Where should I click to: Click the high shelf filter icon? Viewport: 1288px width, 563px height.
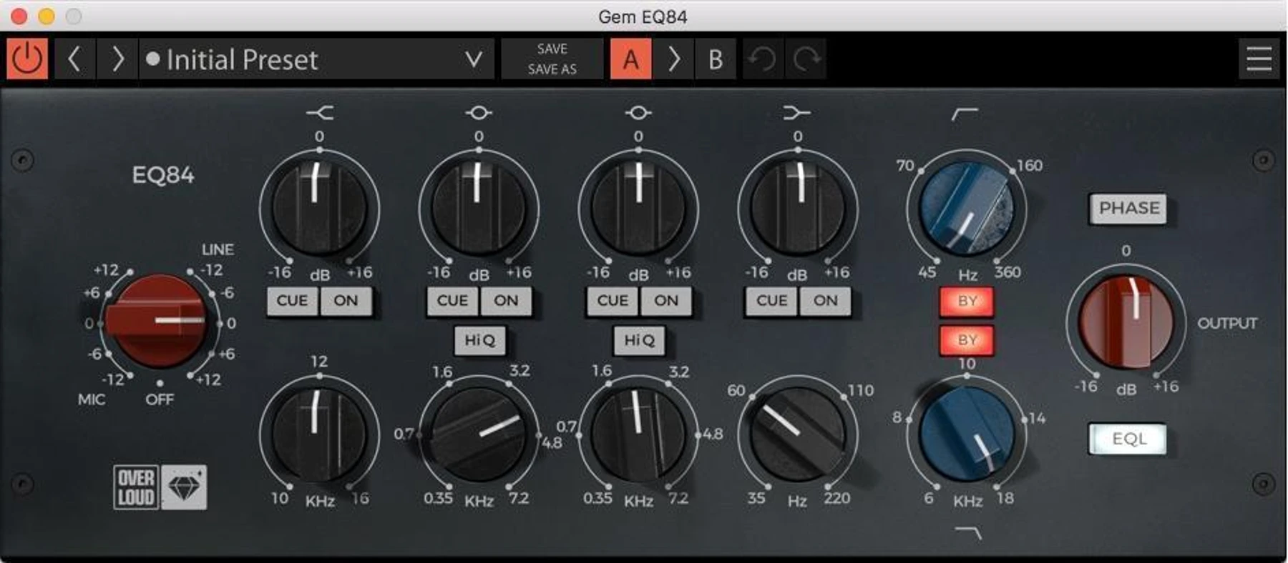pyautogui.click(x=319, y=112)
